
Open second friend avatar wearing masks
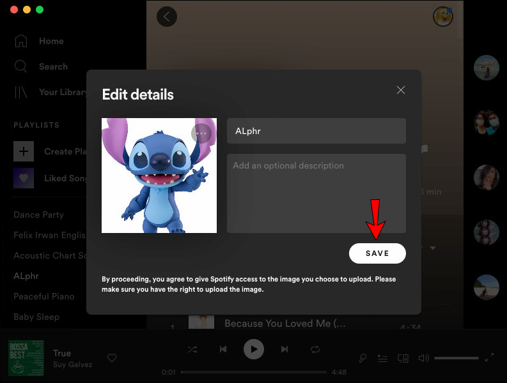click(x=487, y=123)
